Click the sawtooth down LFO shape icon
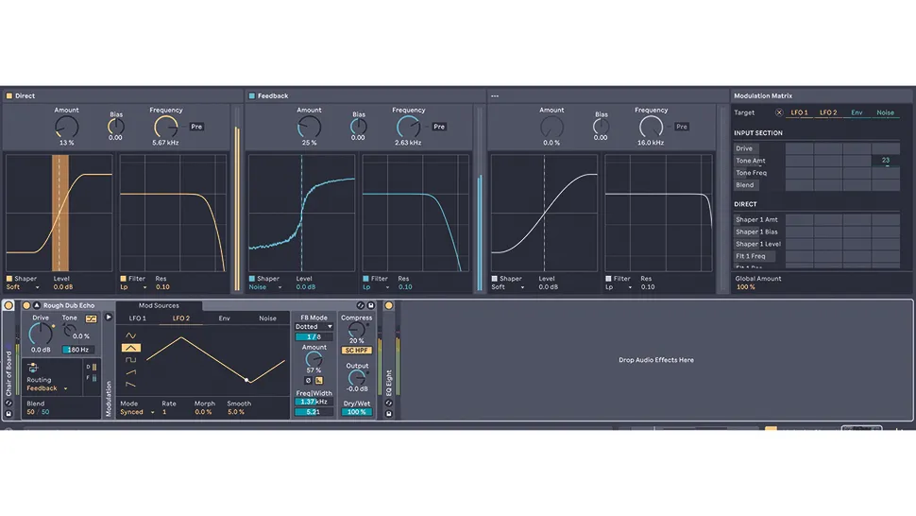The width and height of the screenshot is (916, 516). 131,384
